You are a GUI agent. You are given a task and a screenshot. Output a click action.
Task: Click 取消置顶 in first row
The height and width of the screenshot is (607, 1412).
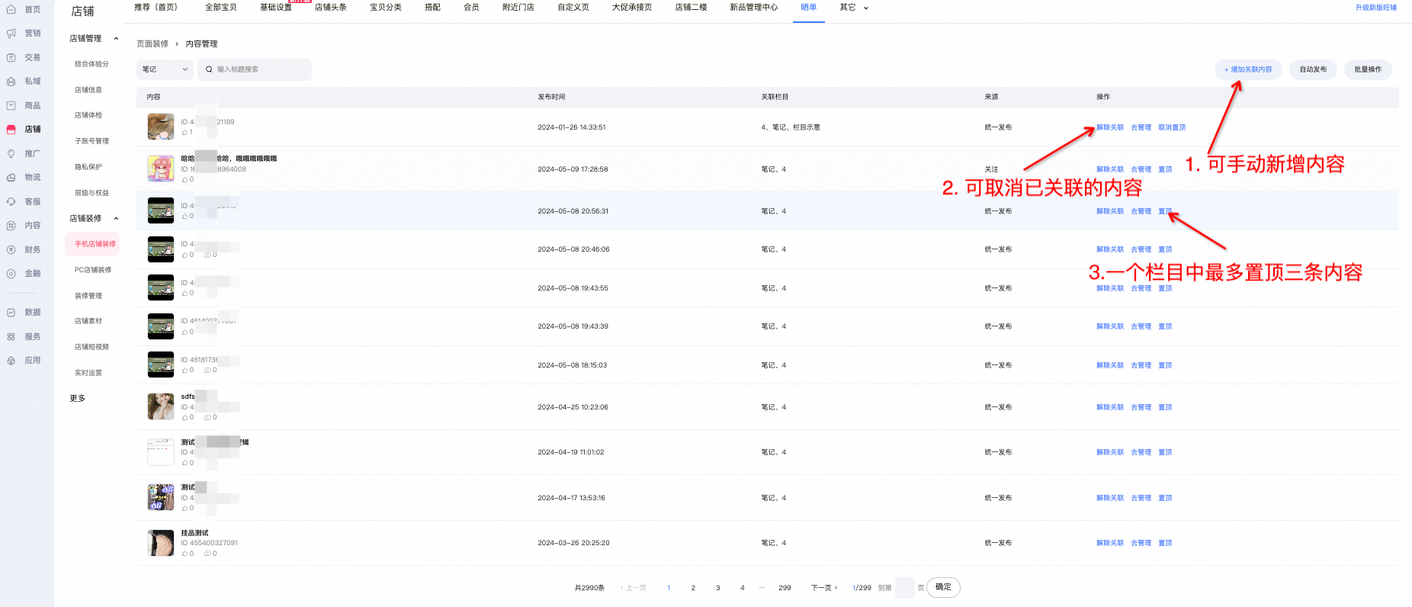pyautogui.click(x=1172, y=127)
